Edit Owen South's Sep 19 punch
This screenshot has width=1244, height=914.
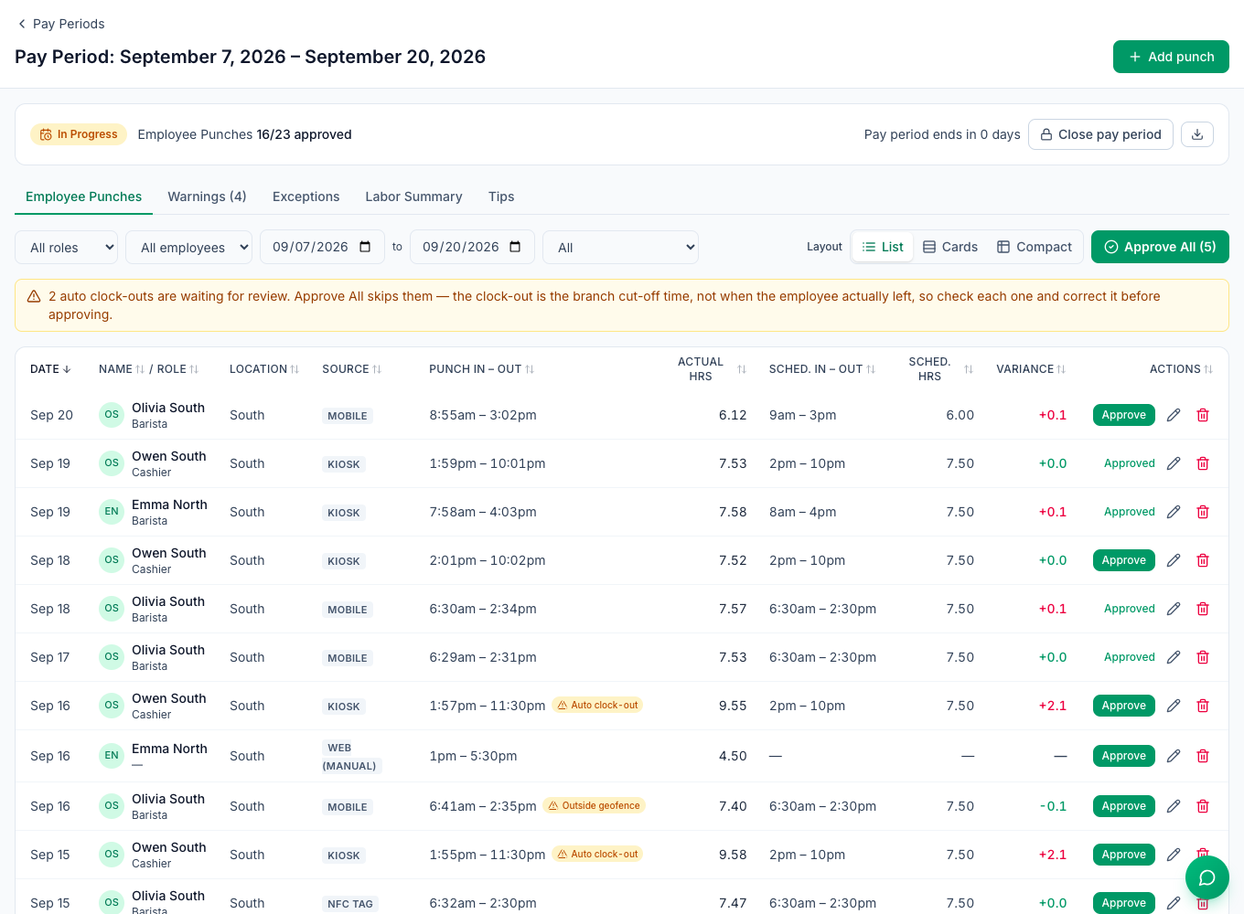(x=1174, y=463)
